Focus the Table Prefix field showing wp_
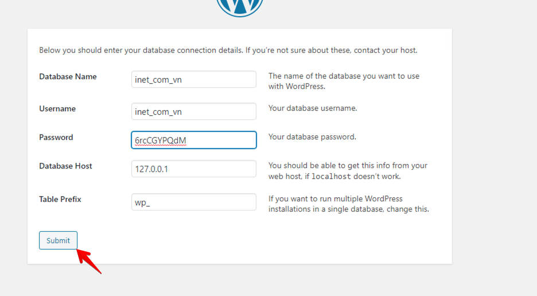 point(194,202)
